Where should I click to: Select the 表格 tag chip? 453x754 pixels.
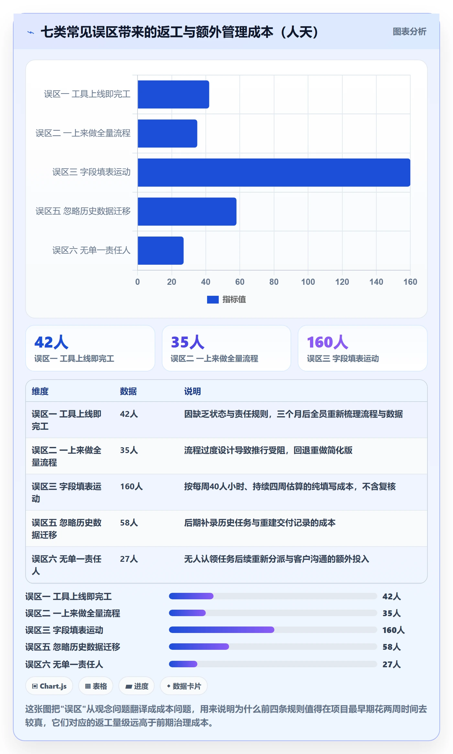[96, 686]
